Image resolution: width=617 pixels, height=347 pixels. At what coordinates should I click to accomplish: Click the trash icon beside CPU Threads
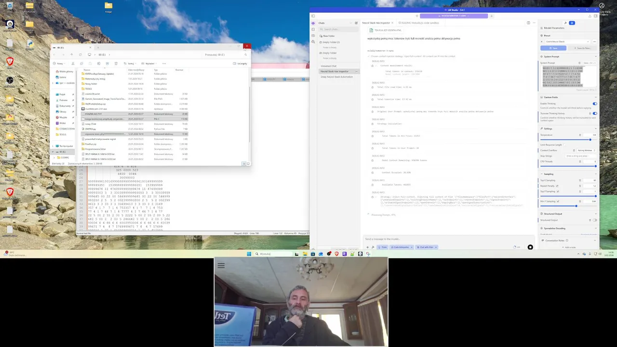pyautogui.click(x=580, y=161)
